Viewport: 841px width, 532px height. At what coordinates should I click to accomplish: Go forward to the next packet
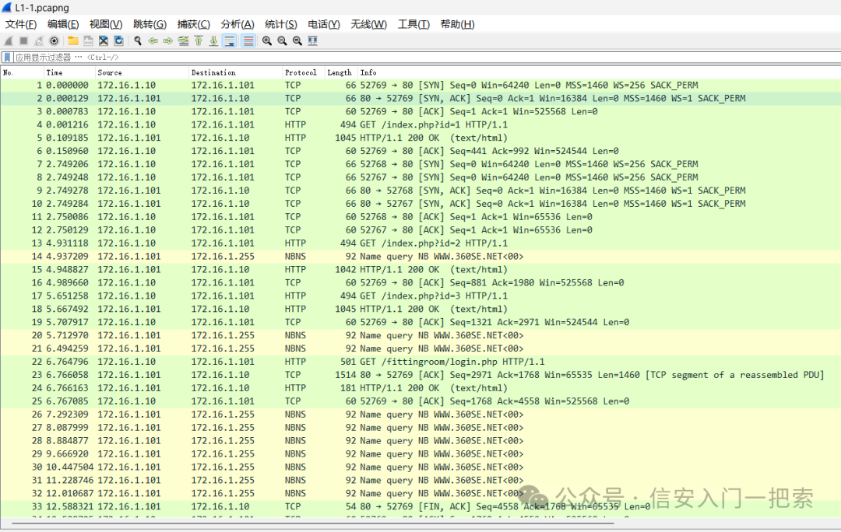[x=168, y=40]
